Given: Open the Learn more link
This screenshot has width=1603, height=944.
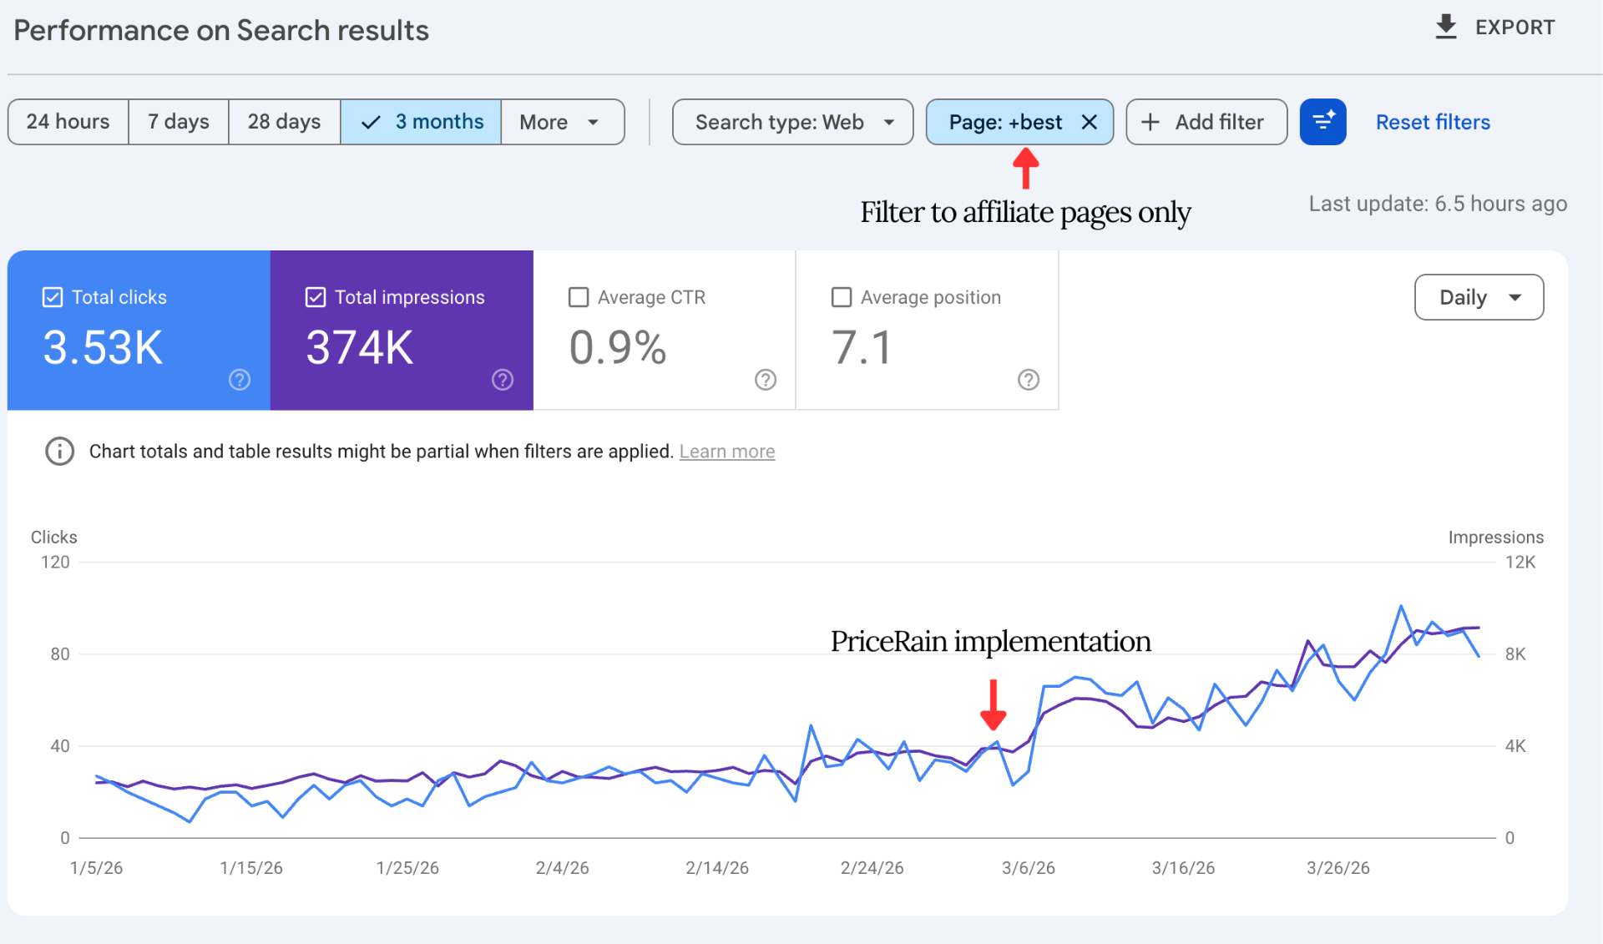Looking at the screenshot, I should click(727, 452).
